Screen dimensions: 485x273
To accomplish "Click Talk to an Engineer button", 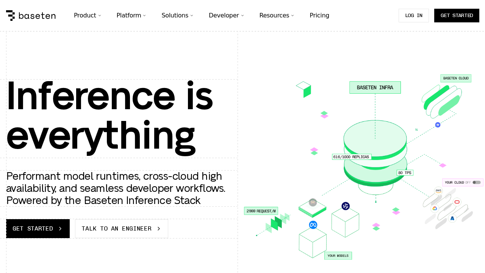I will 121,229.
